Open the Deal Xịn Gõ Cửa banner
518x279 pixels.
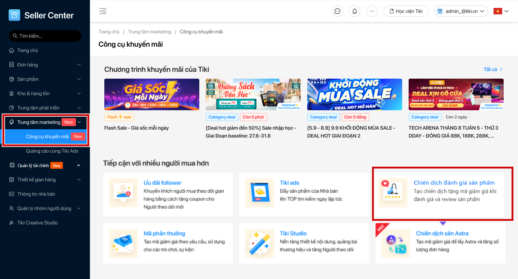click(456, 94)
